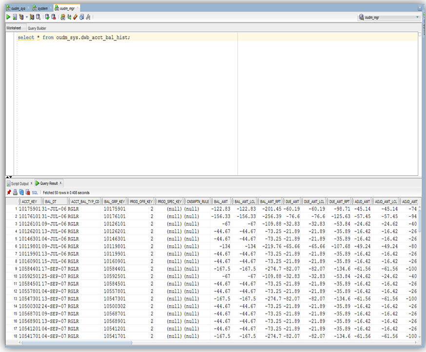Image resolution: width=426 pixels, height=352 pixels.
Task: Click the Commit toolbar icon
Action: 47,17
